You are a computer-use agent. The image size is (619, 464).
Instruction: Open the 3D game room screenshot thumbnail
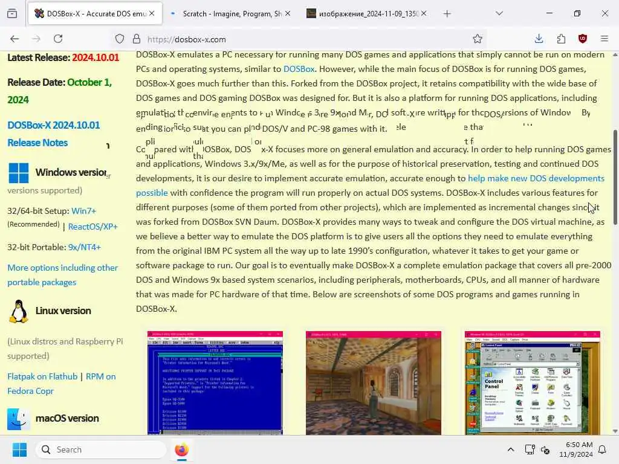point(374,383)
